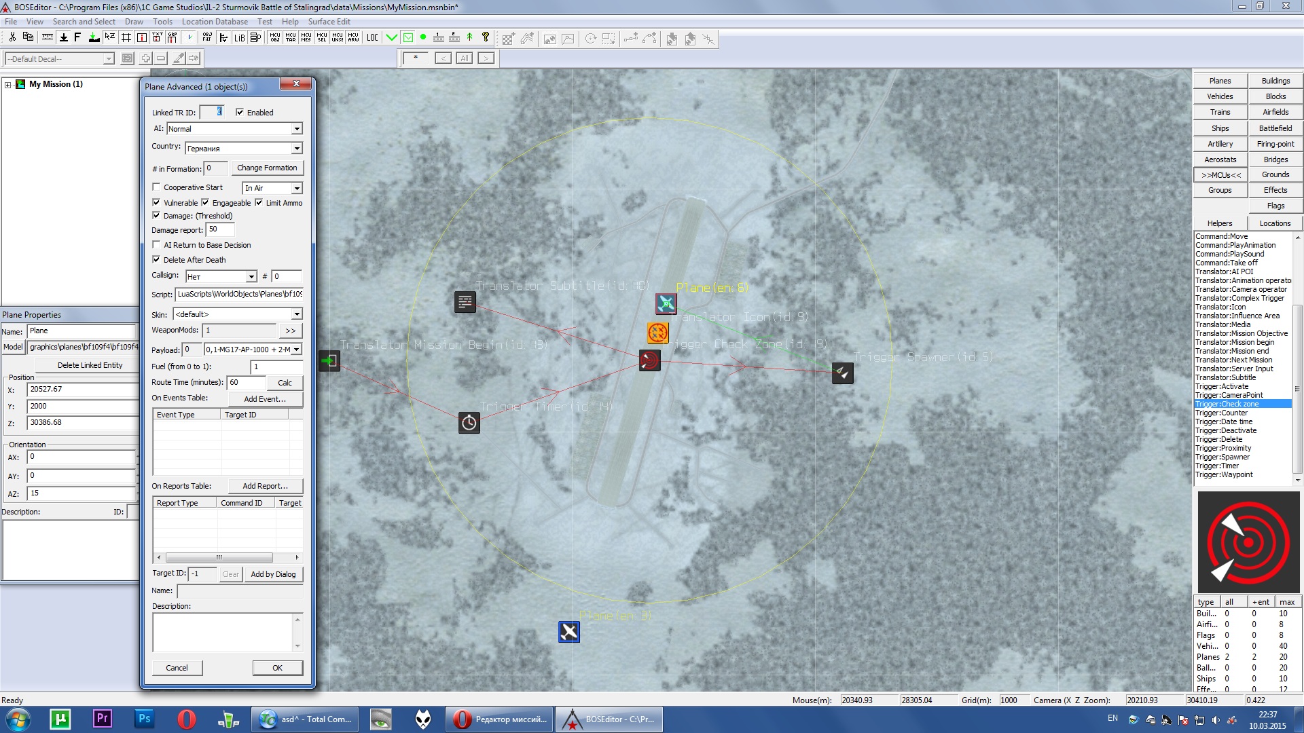Screen dimensions: 1304x733
Task: Click the Change Formation button
Action: click(x=267, y=168)
